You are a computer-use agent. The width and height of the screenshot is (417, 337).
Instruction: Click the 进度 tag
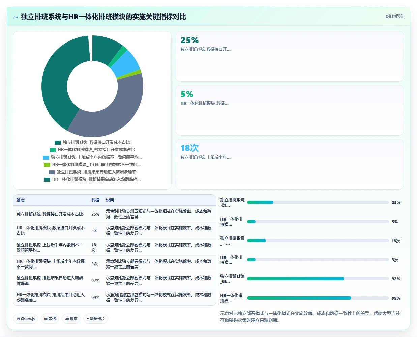point(71,319)
